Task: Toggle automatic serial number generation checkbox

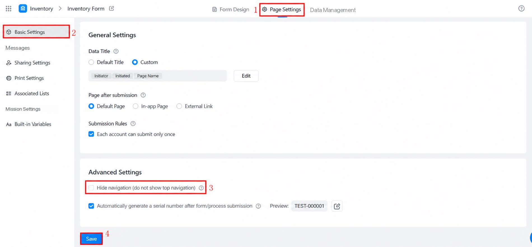Action: [91, 206]
